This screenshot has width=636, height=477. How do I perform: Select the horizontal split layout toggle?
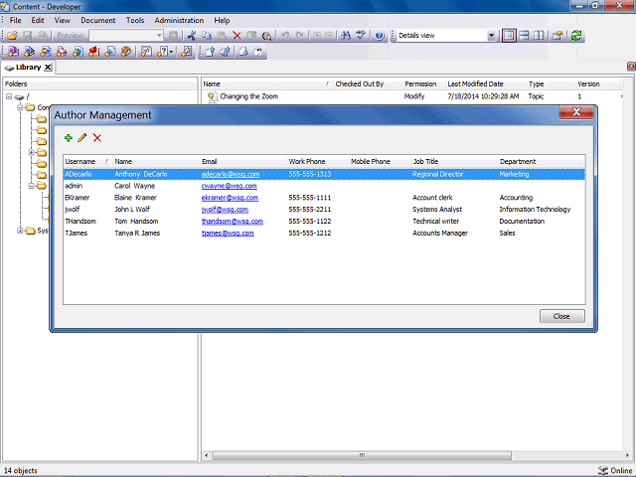(x=524, y=36)
